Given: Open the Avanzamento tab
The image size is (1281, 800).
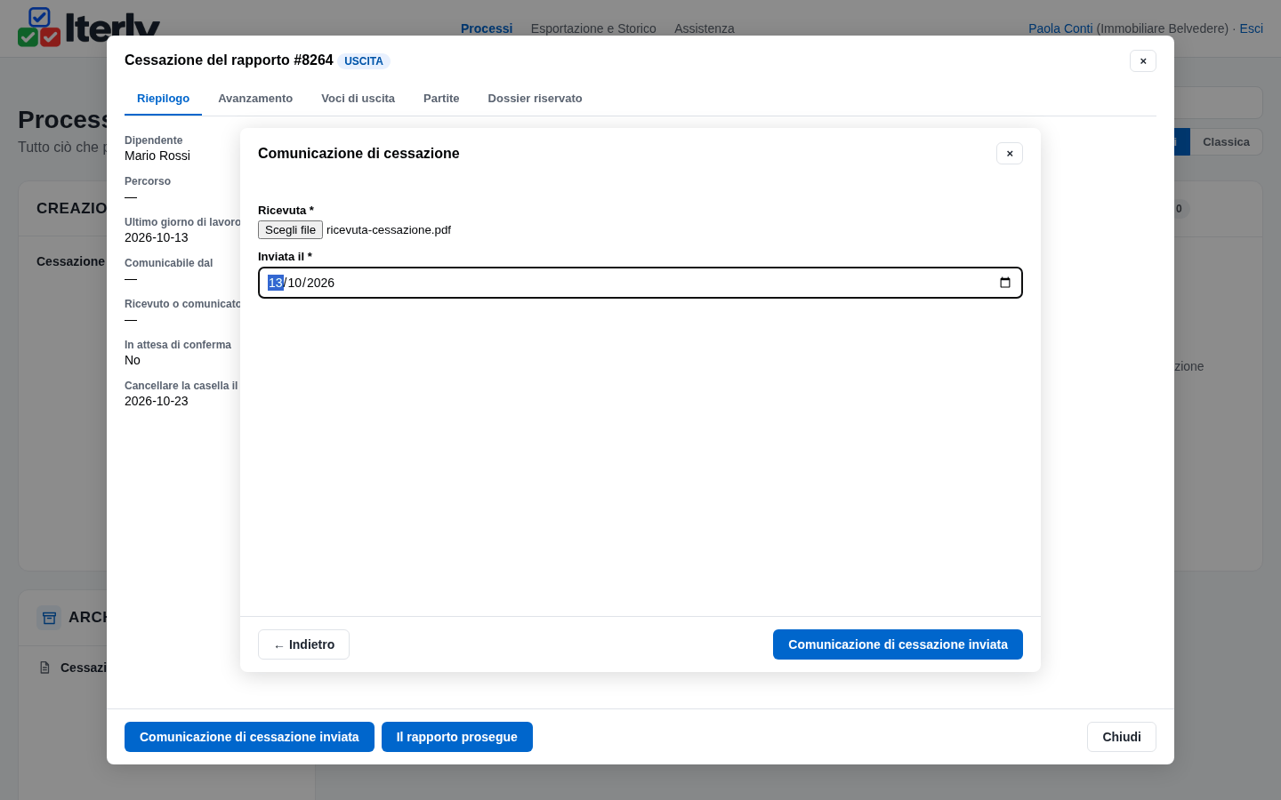Looking at the screenshot, I should point(255,99).
